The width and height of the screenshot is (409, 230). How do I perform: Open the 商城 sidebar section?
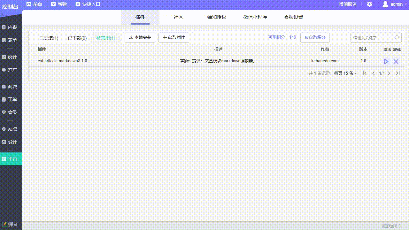[x=11, y=87]
